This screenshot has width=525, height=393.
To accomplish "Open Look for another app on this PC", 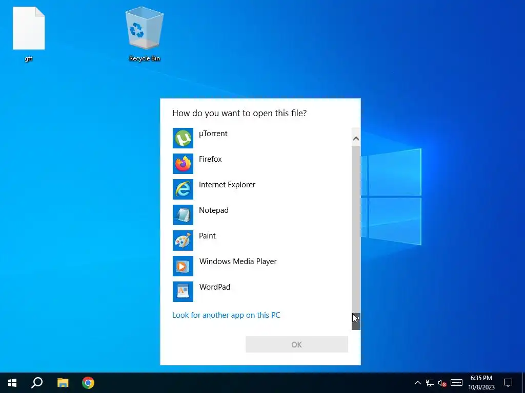I will click(x=226, y=315).
